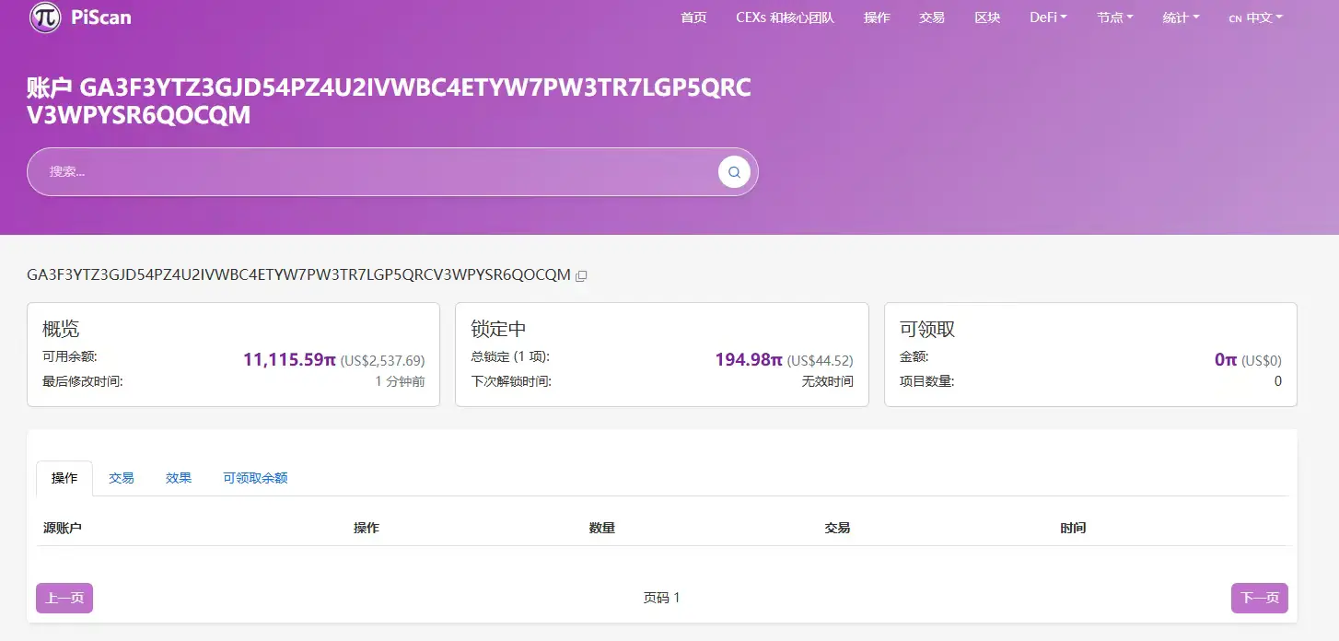Go to 操作 in the top navigation
Screen dimensions: 1339x641
click(877, 17)
